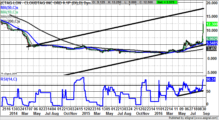Click the black 3.453 price tag
Image resolution: width=219 pixels, height=120 pixels.
coord(211,49)
